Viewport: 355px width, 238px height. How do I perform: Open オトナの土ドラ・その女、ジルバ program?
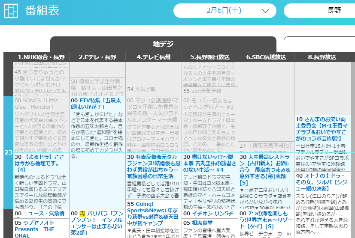[322, 182]
